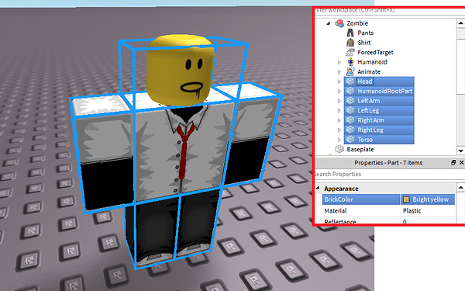
Task: Open the Bright yellow BrickColor swatch
Action: [406, 199]
